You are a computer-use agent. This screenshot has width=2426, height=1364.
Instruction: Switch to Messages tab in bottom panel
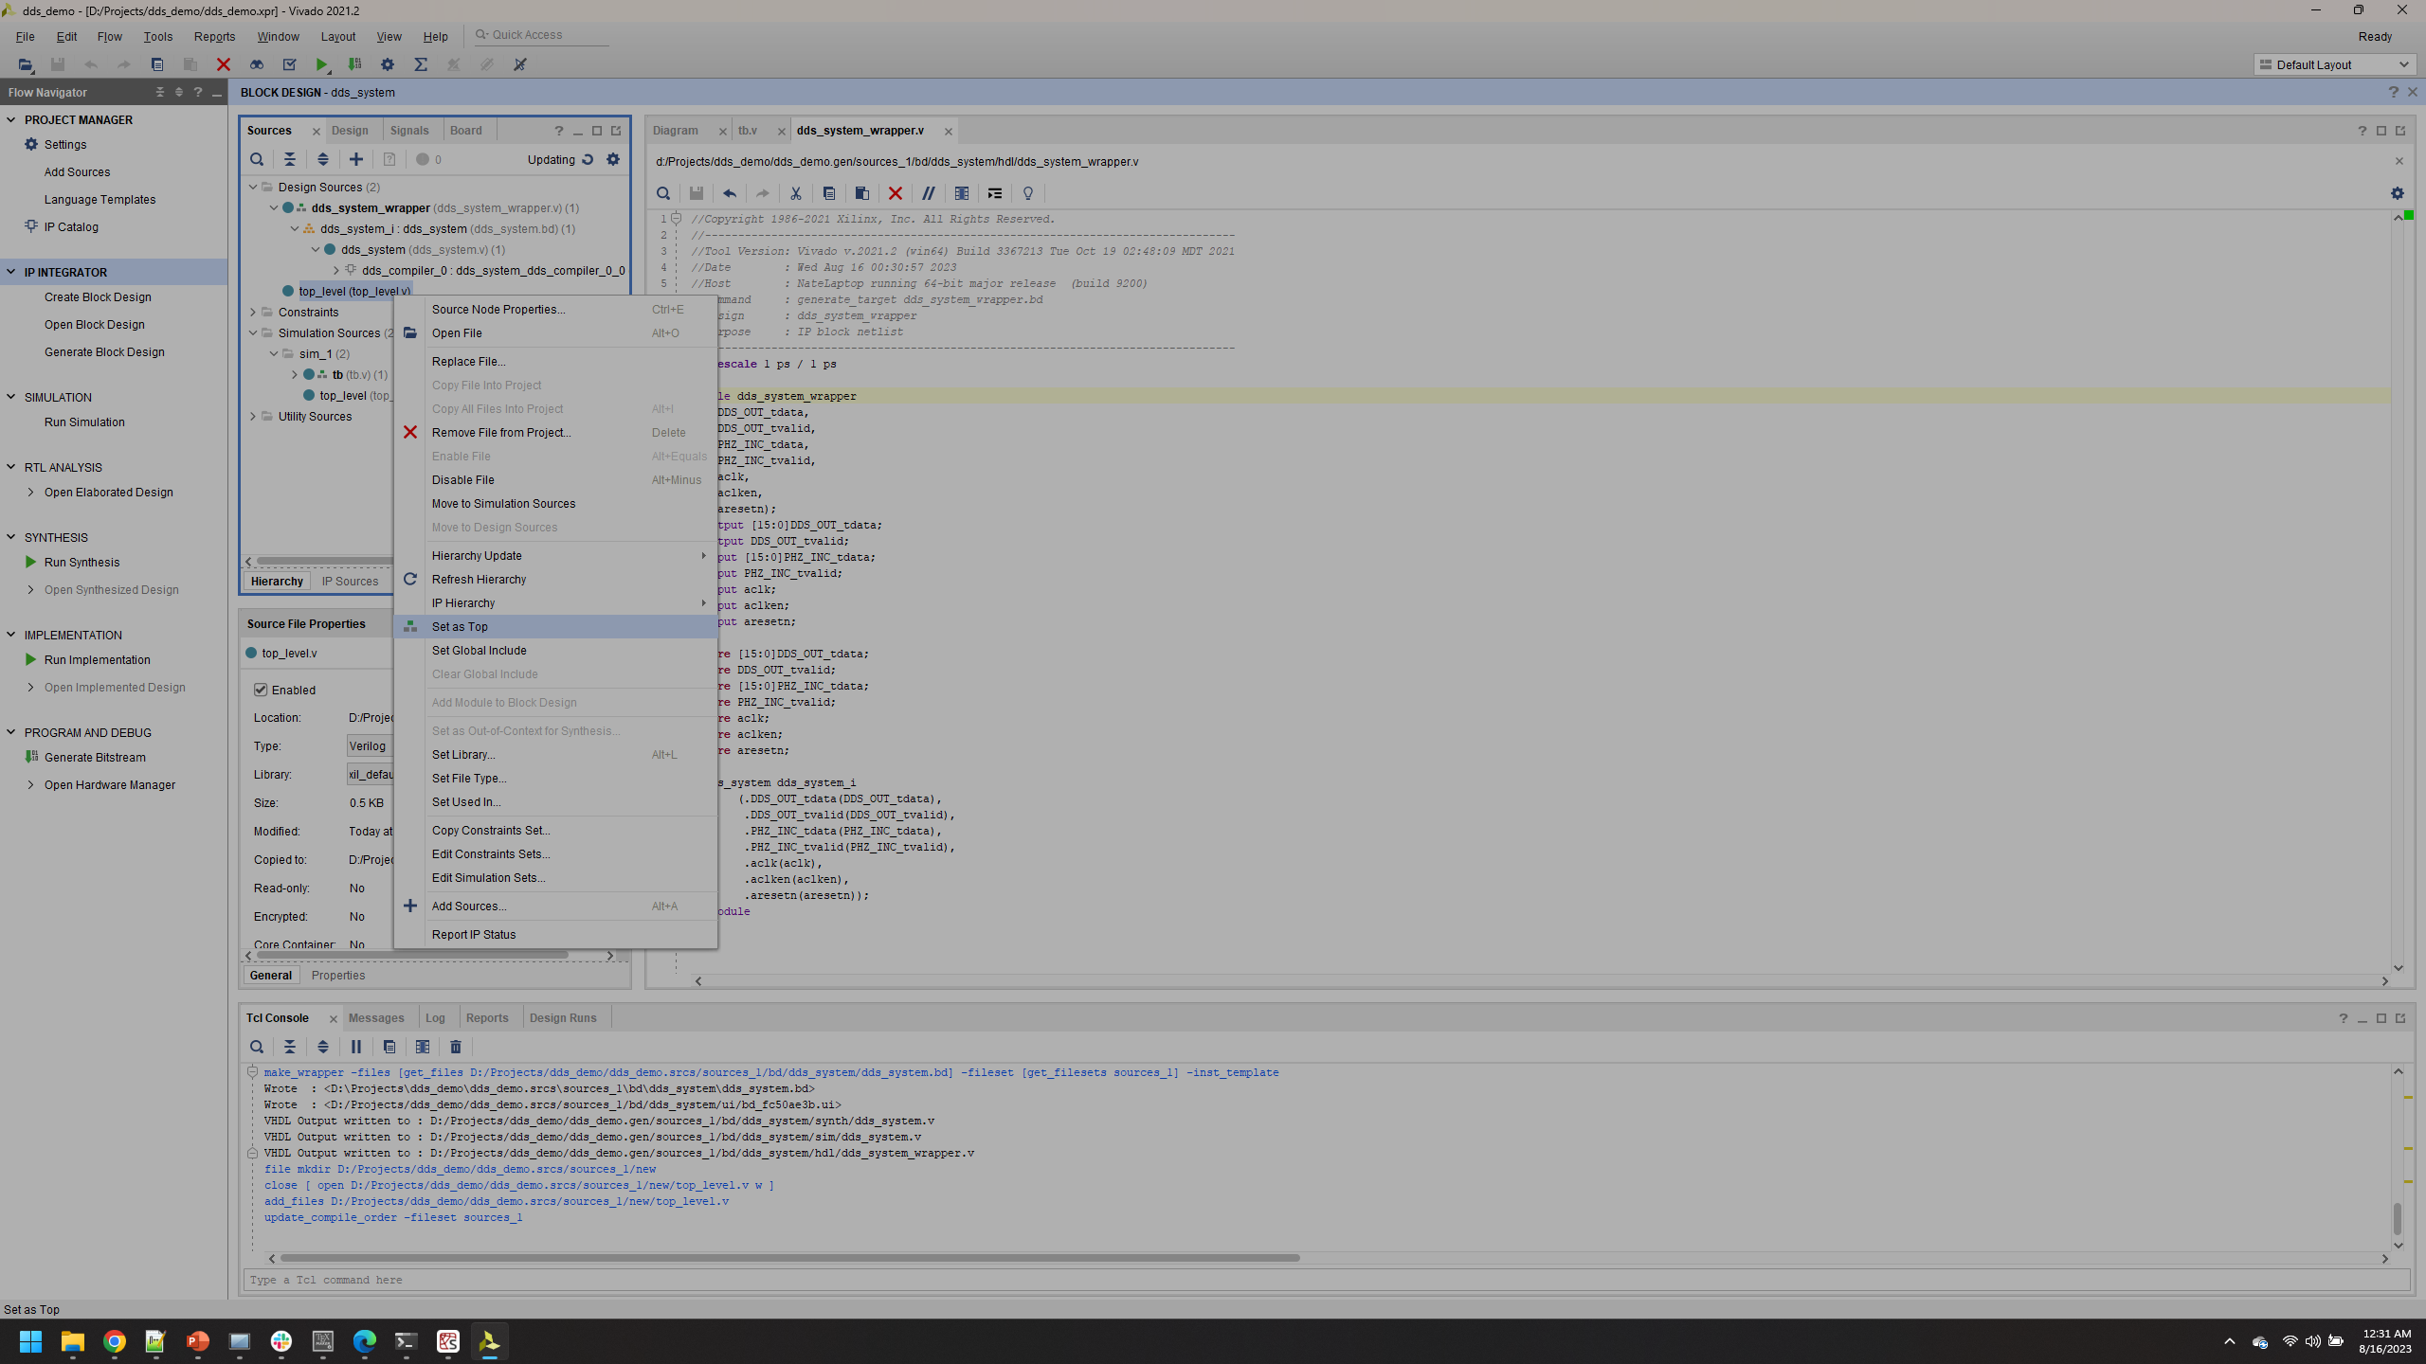[376, 1018]
